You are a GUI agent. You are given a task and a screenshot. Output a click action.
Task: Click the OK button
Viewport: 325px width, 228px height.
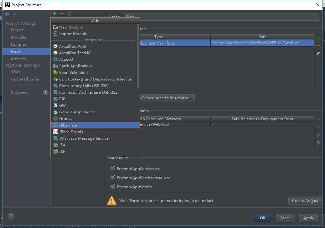tap(262, 218)
